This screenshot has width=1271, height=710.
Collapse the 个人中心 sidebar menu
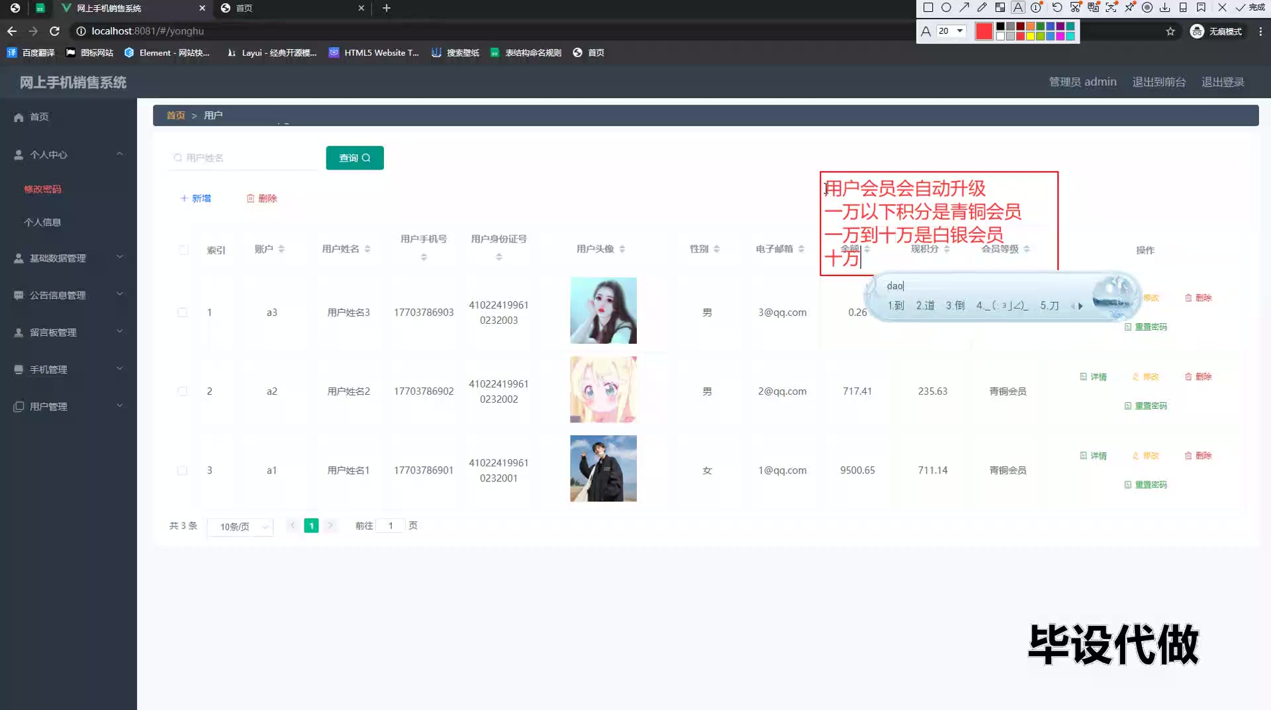click(68, 154)
